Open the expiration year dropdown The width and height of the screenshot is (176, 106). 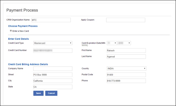click(124, 43)
